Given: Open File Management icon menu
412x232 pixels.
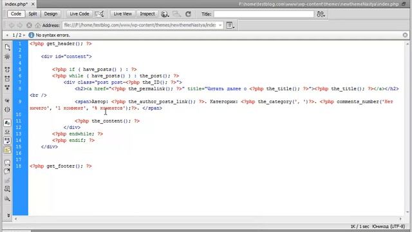Looking at the screenshot, I should click(x=321, y=14).
